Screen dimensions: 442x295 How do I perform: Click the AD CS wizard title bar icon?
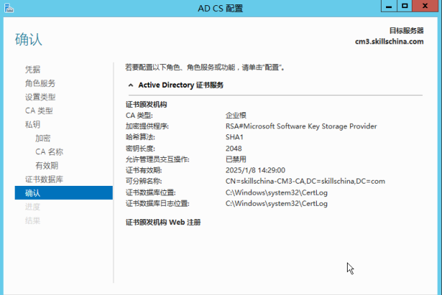9,7
